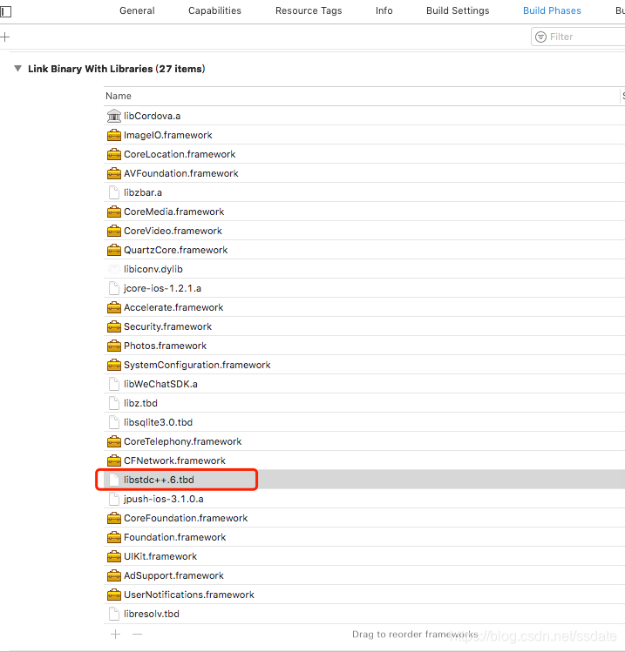Viewport: 625px width, 652px height.
Task: Toggle the sidebar panel icon
Action: 6,11
